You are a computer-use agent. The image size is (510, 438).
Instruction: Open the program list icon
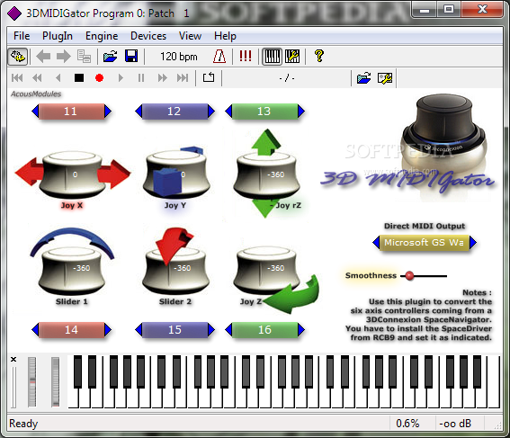(x=84, y=57)
